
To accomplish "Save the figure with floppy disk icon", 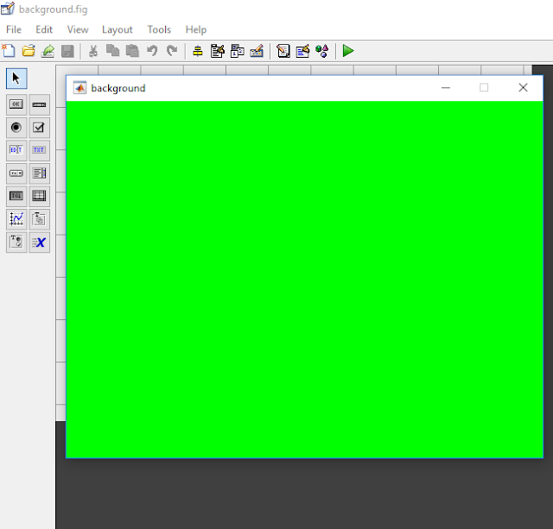I will tap(67, 51).
